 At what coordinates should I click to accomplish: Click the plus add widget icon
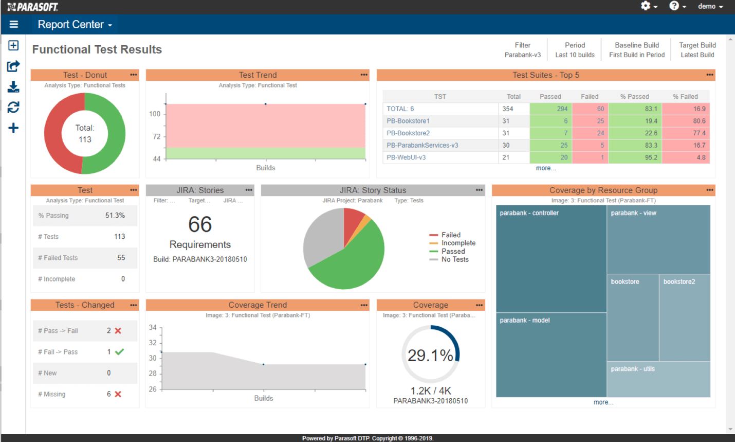(13, 128)
